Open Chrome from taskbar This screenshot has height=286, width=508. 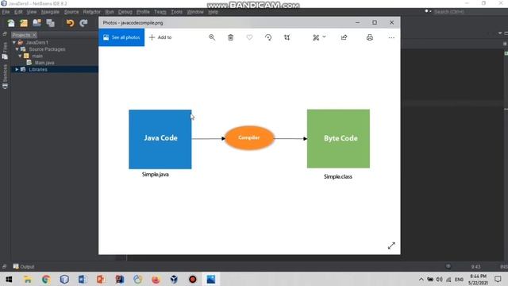46,279
